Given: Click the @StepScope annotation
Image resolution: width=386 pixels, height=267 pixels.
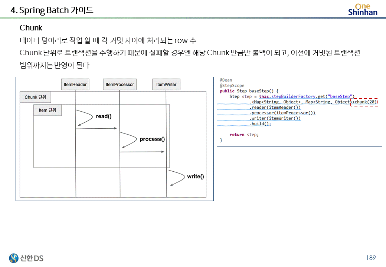Looking at the screenshot, I should 232,86.
